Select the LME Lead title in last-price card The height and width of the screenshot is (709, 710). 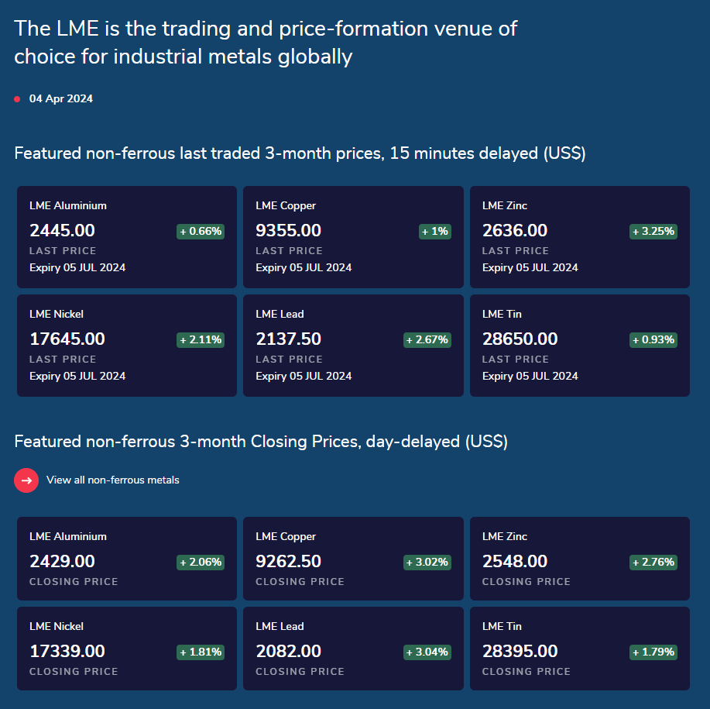click(280, 314)
